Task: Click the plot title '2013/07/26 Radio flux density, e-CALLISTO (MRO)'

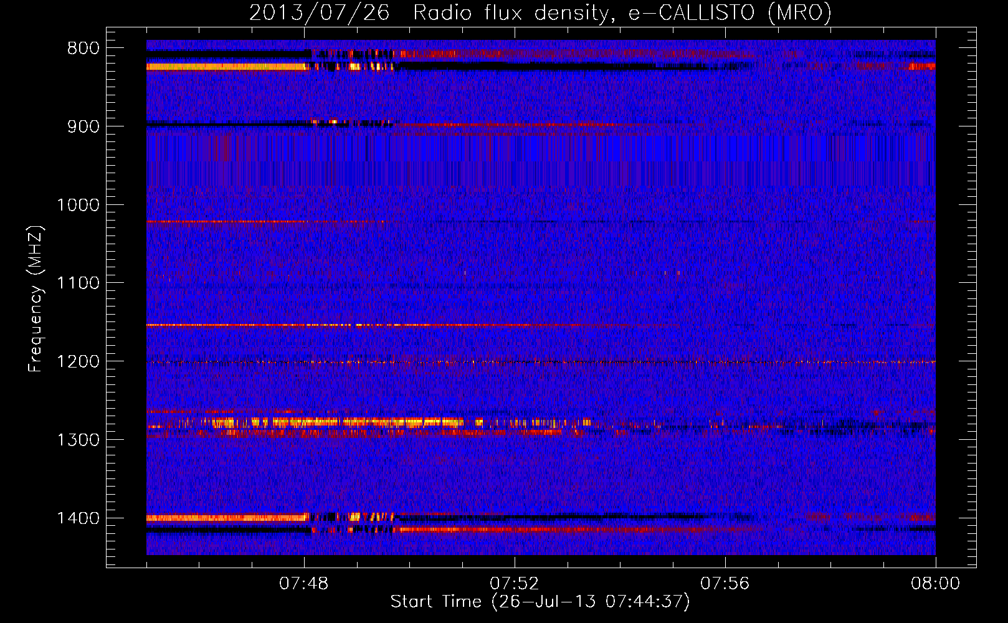Action: [540, 13]
